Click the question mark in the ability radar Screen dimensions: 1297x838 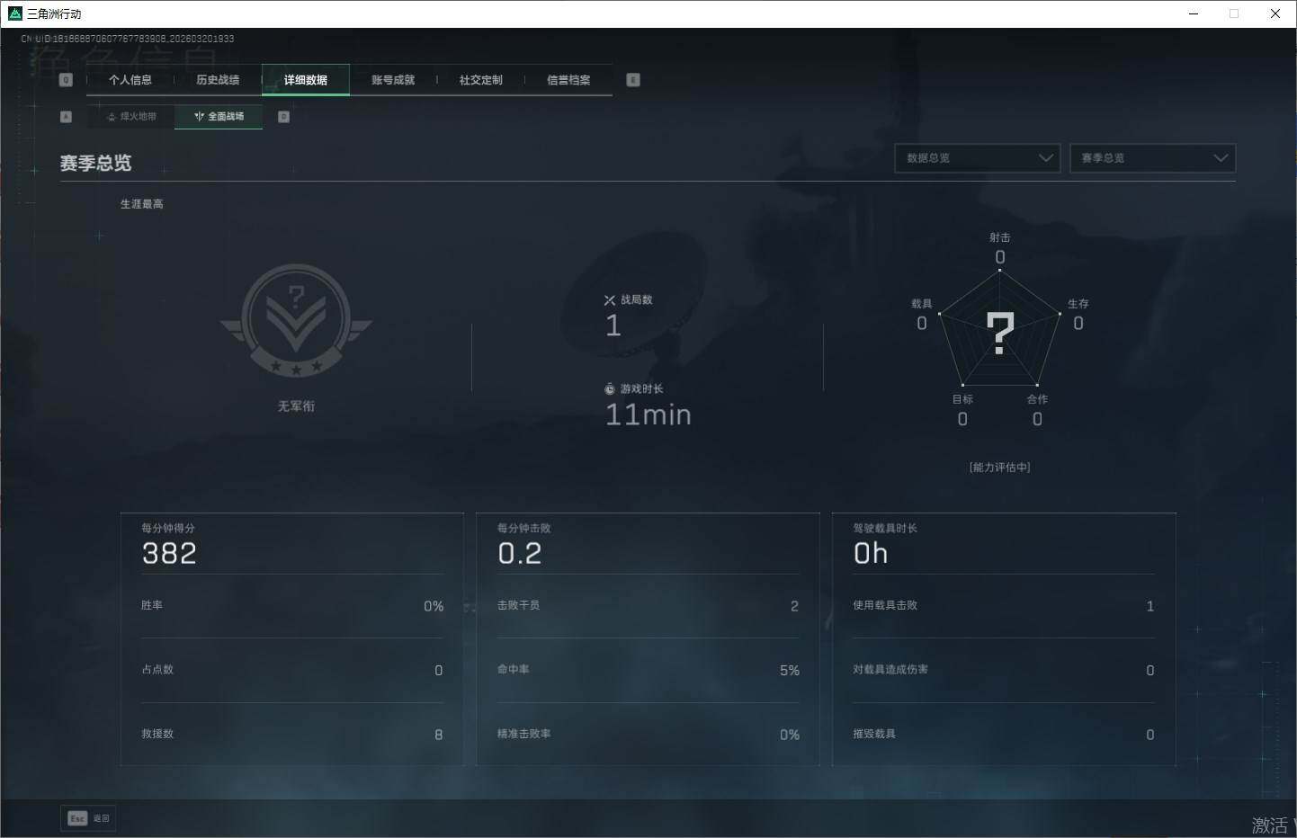coord(999,333)
